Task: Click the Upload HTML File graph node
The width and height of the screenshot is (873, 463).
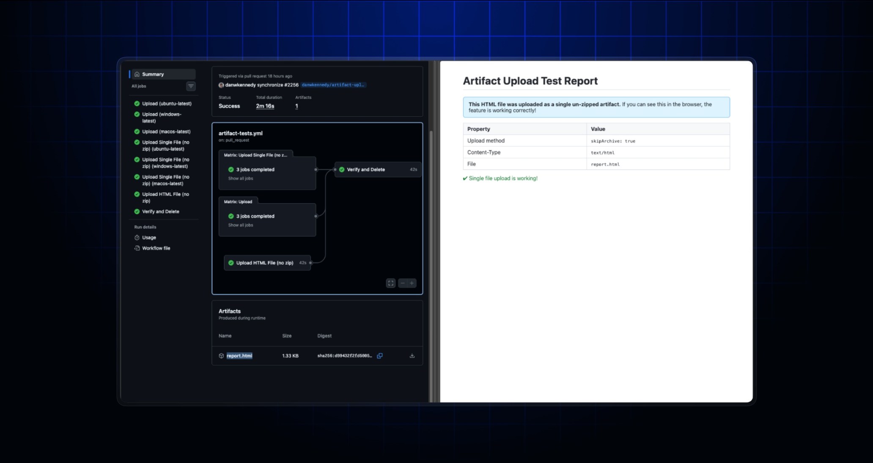Action: [x=264, y=263]
